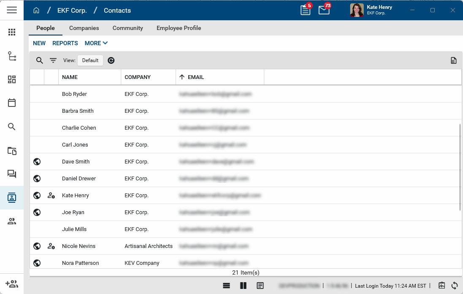
Task: Open the REPORTS menu
Action: pos(65,43)
